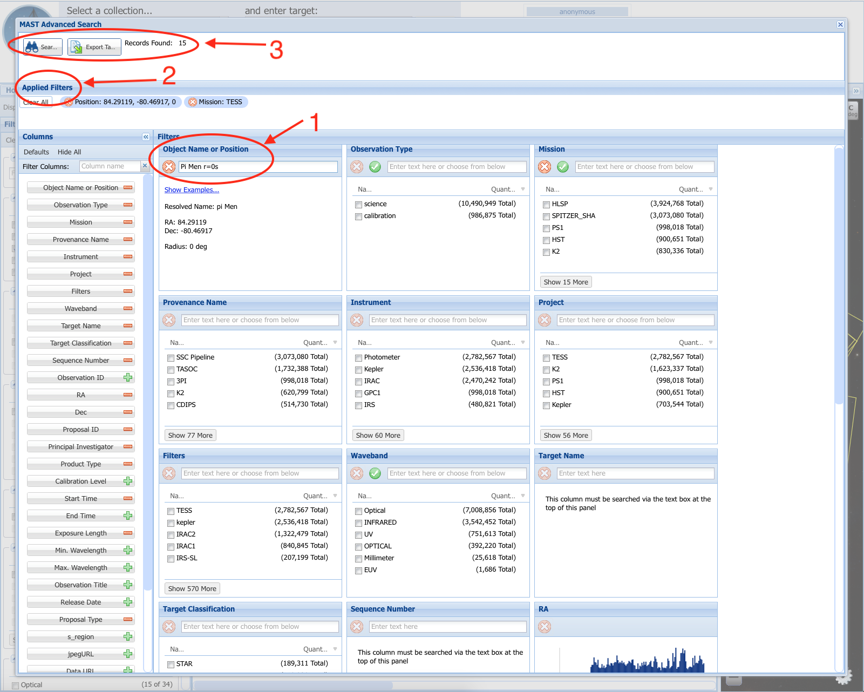
Task: Clear the Filters panel text filter
Action: pos(169,473)
